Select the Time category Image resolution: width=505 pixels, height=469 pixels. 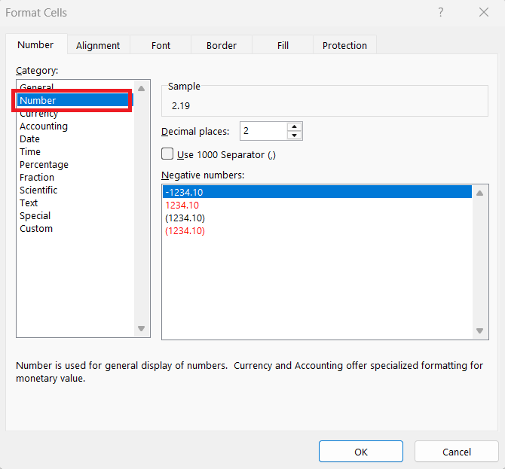(75, 151)
